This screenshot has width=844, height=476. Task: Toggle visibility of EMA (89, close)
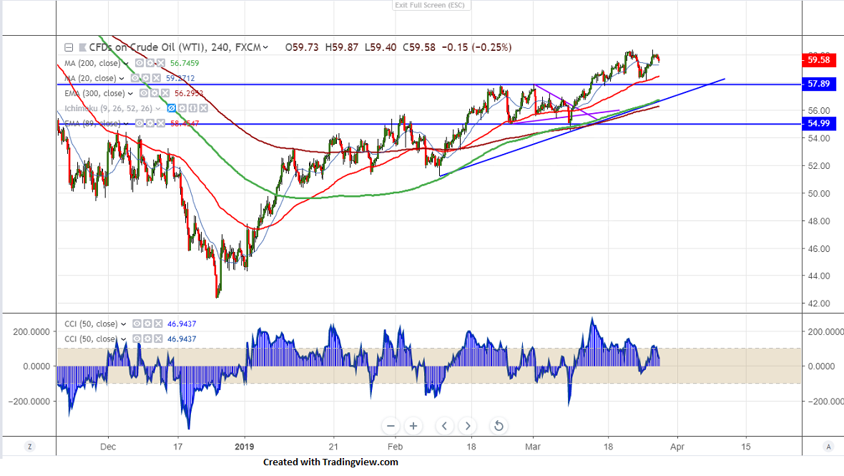click(139, 123)
